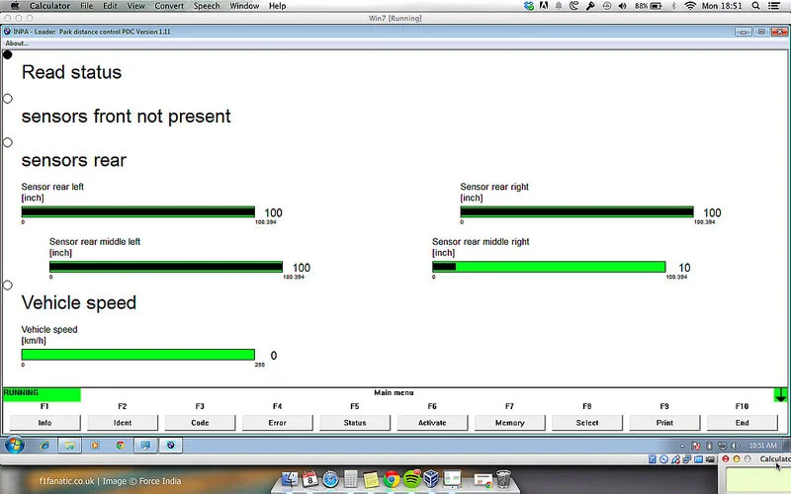Select the radio bullet above sensors front not present

[x=8, y=98]
